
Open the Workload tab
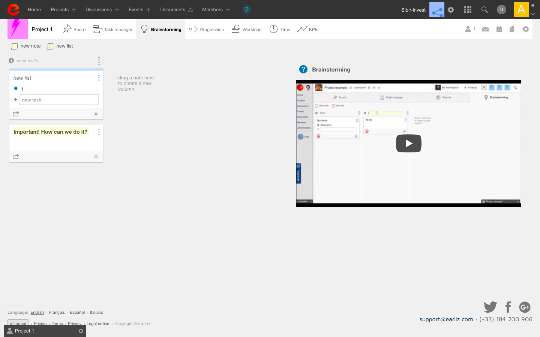click(x=246, y=29)
